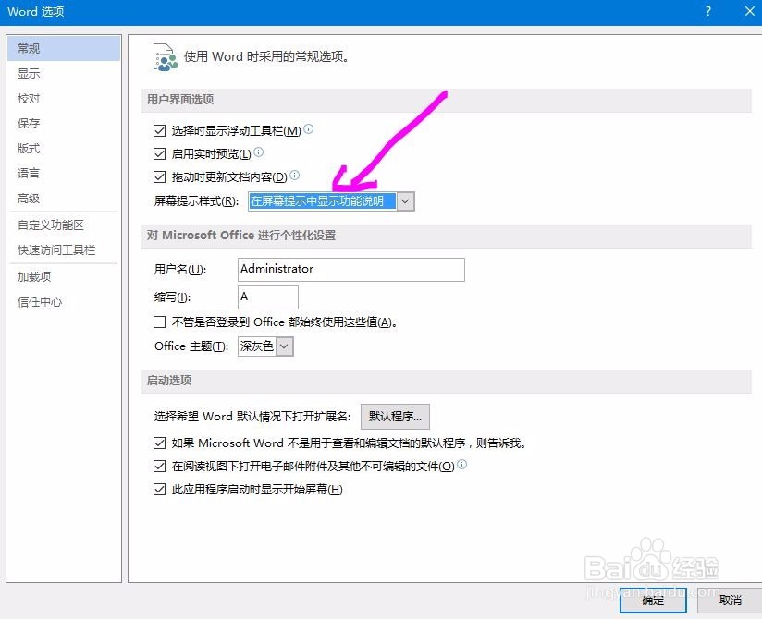Cancel with the 取消 button
The image size is (762, 619).
(x=730, y=601)
